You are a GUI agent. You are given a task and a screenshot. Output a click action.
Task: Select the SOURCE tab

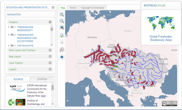[x=18, y=79]
